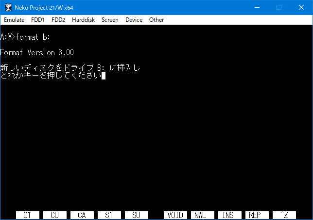The image size is (313, 220).
Task: Click the VOID function key label
Action: coord(175,215)
